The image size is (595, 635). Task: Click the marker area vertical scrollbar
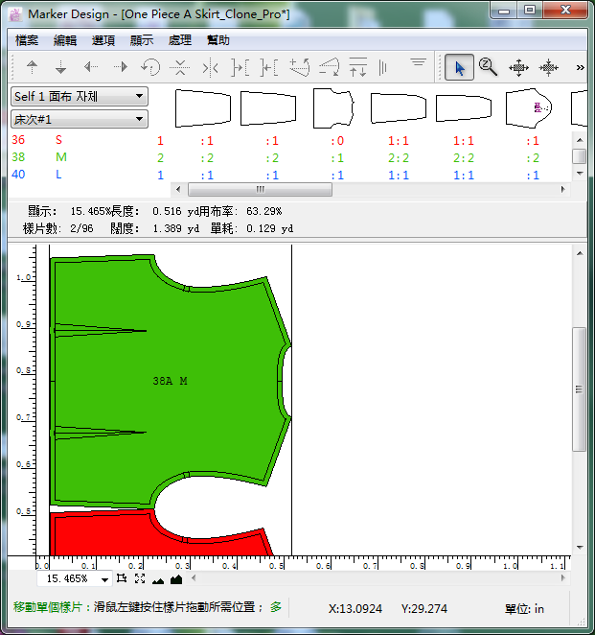point(579,388)
